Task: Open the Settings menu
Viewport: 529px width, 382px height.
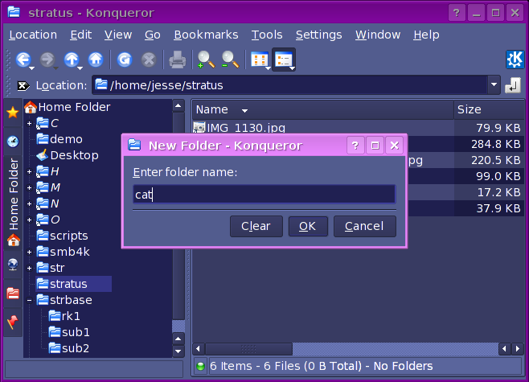Action: pos(319,35)
